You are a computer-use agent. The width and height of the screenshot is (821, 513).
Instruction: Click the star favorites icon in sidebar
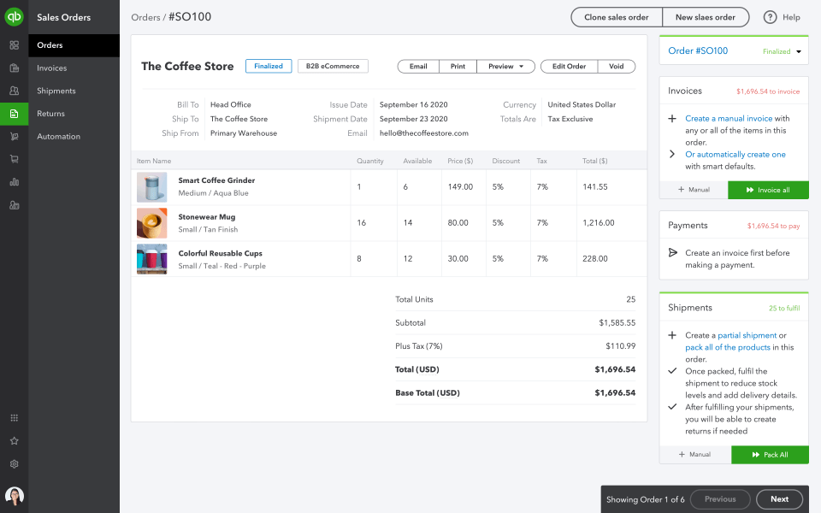click(x=14, y=441)
